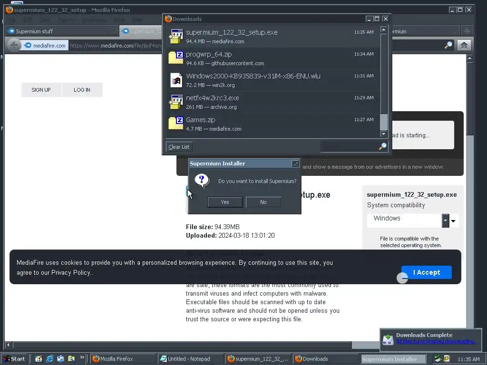Screen dimensions: 487x365
Task: Select the '261 MB — archive.org' text
Action: click(211, 107)
